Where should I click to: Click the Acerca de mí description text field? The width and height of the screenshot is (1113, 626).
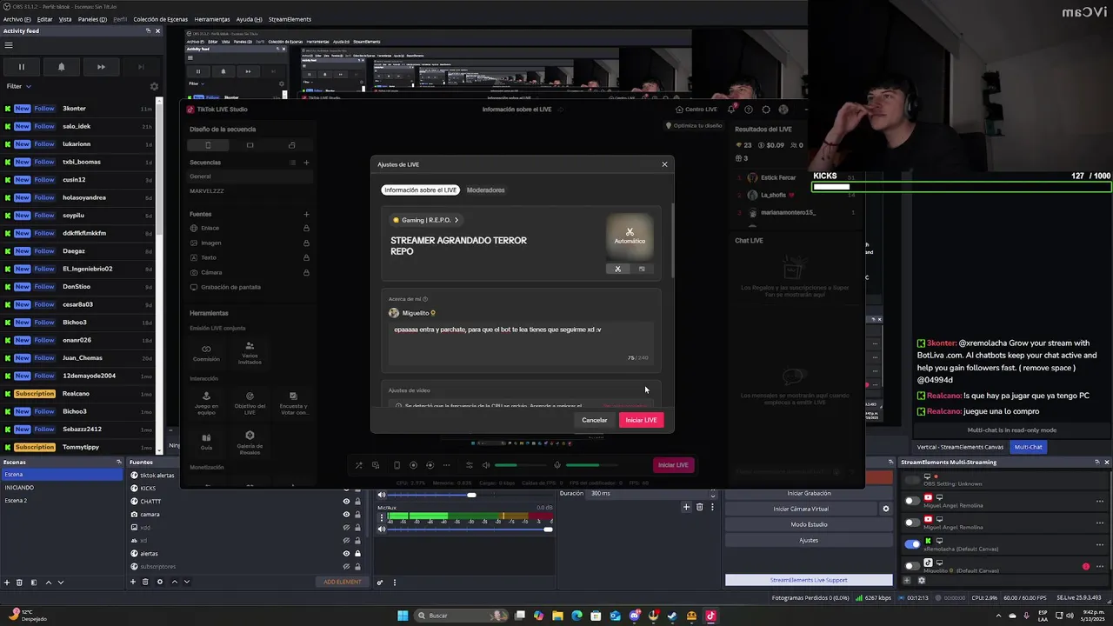pos(521,343)
